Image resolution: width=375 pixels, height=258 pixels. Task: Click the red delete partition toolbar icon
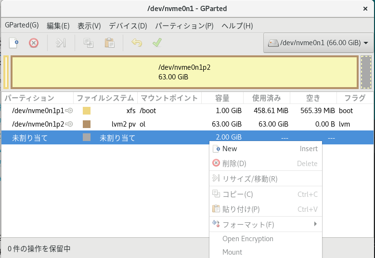[x=34, y=43]
